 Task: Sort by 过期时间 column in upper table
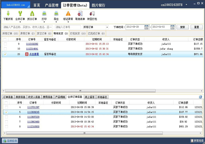point(97,40)
